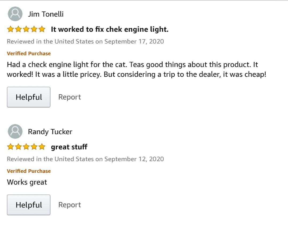Open the "great stuff" review title
This screenshot has height=227, width=288.
69,147
